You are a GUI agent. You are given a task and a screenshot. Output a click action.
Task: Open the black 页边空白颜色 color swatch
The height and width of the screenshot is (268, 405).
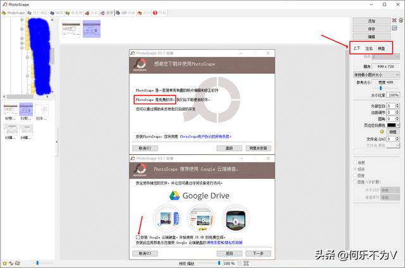click(393, 125)
